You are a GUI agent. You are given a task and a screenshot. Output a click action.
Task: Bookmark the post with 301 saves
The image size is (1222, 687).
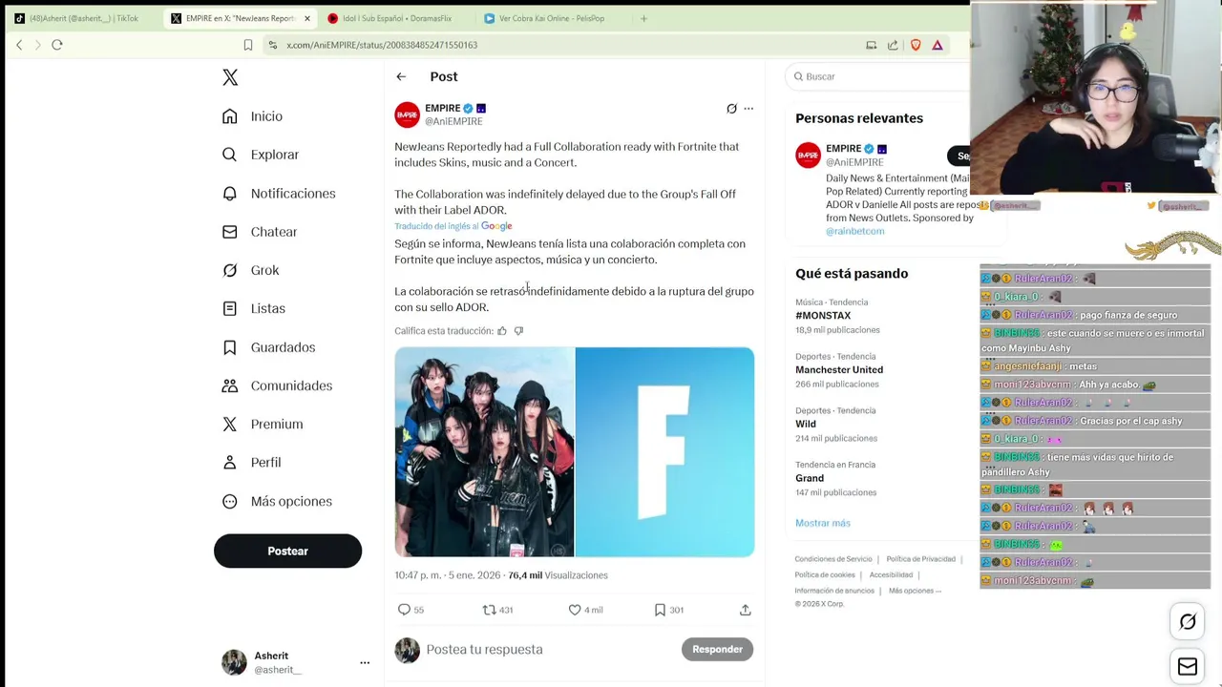point(668,610)
